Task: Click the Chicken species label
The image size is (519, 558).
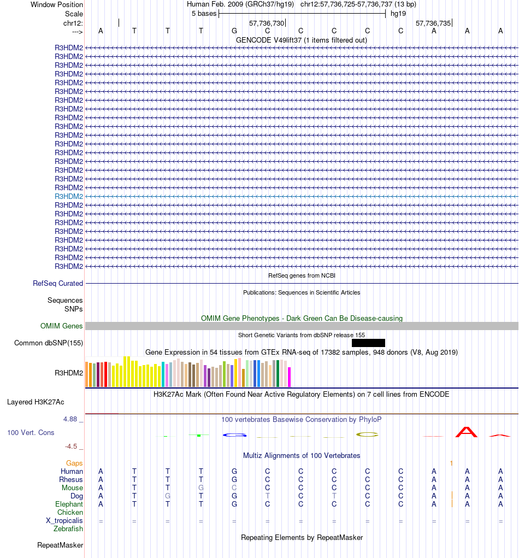Action: pyautogui.click(x=70, y=512)
